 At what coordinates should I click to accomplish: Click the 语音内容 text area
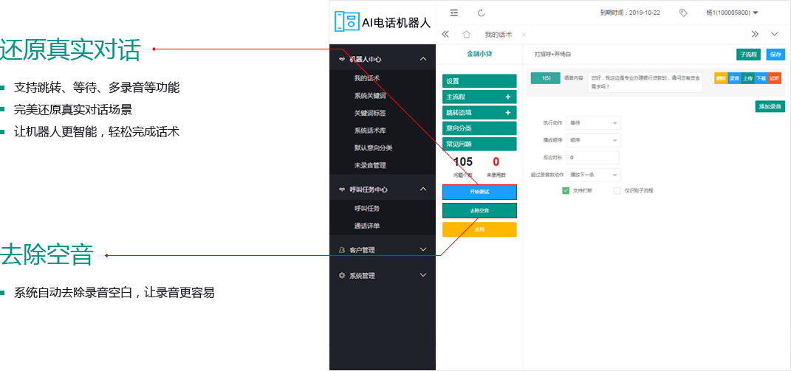[x=645, y=82]
